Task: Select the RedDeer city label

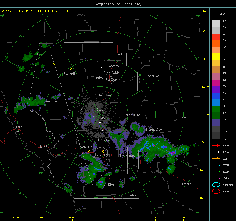Action: click(111, 80)
